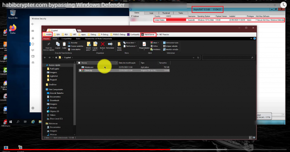Click Limpar seleção
Viewport: 290px width, 152px height.
point(170,46)
